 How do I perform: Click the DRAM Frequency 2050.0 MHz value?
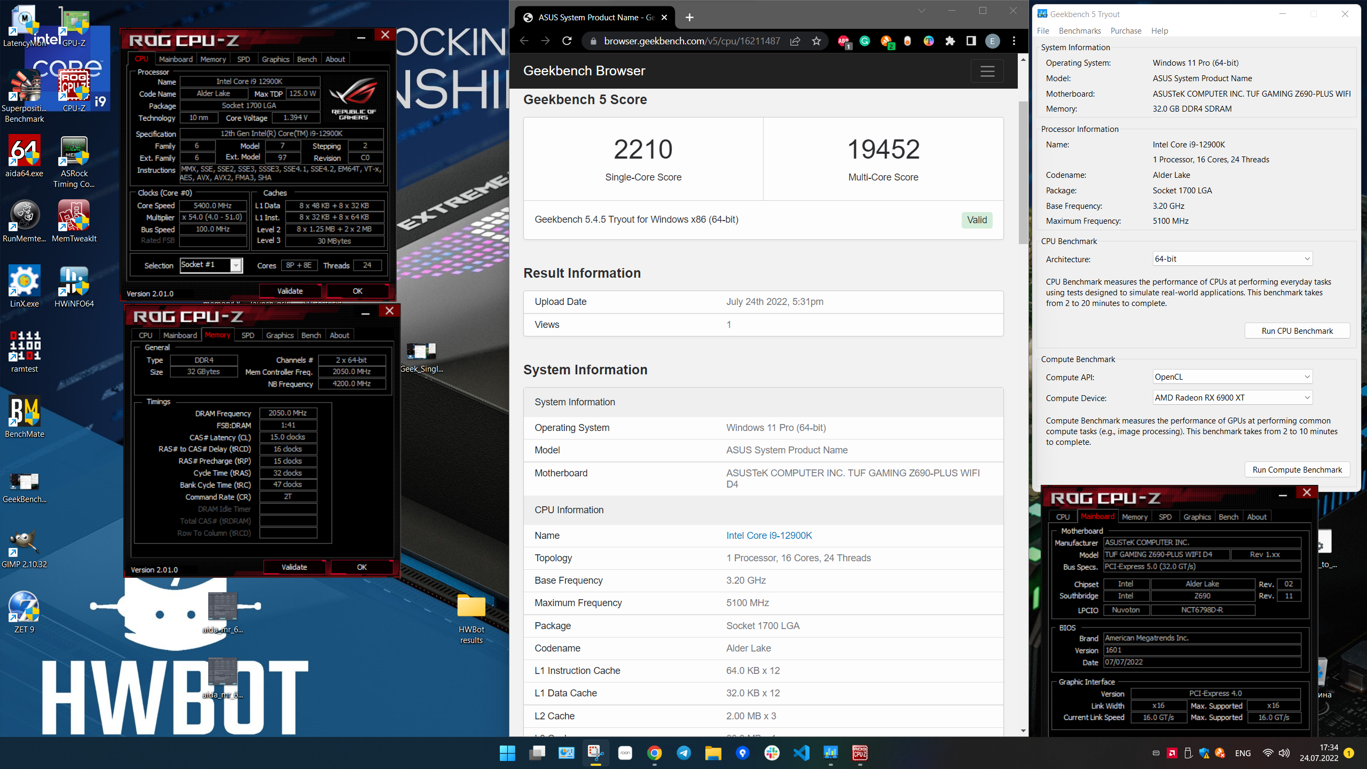coord(288,413)
